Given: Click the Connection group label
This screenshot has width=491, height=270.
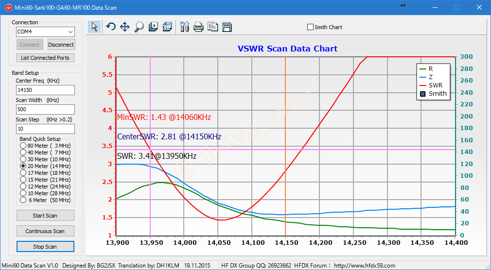Looking at the screenshot, I should (25, 22).
